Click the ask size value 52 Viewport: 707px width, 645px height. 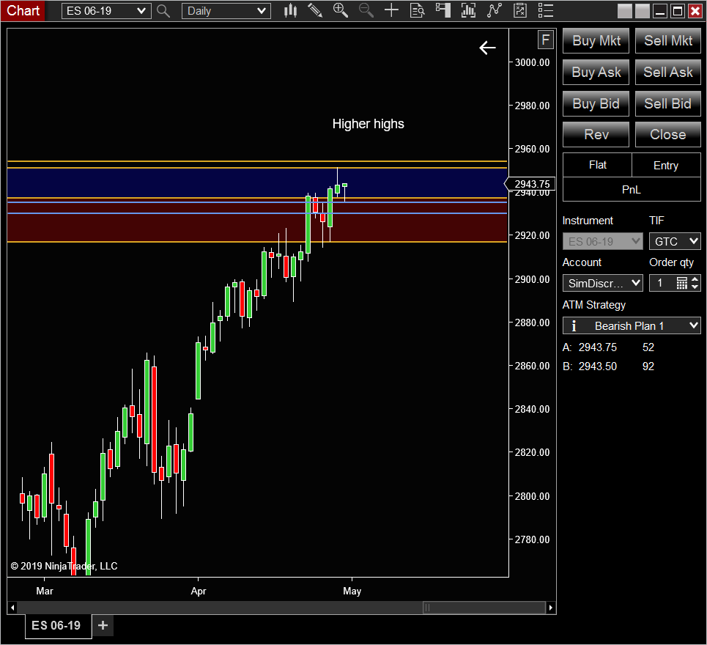point(648,347)
